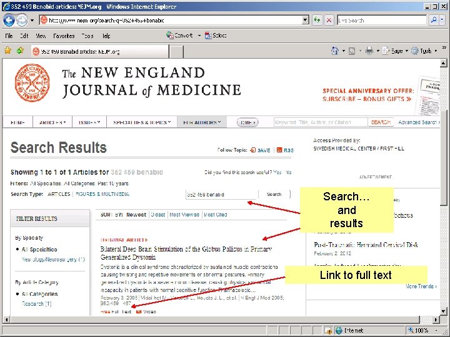This screenshot has height=337, width=450.
Task: Click the RSS follow-topic link
Action: tap(285, 150)
